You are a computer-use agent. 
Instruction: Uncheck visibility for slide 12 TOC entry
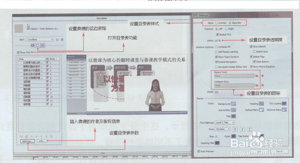point(47,104)
